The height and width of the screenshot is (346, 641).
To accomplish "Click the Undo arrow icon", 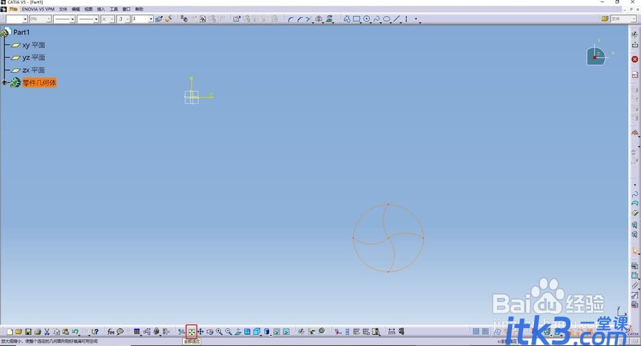I will (75, 332).
